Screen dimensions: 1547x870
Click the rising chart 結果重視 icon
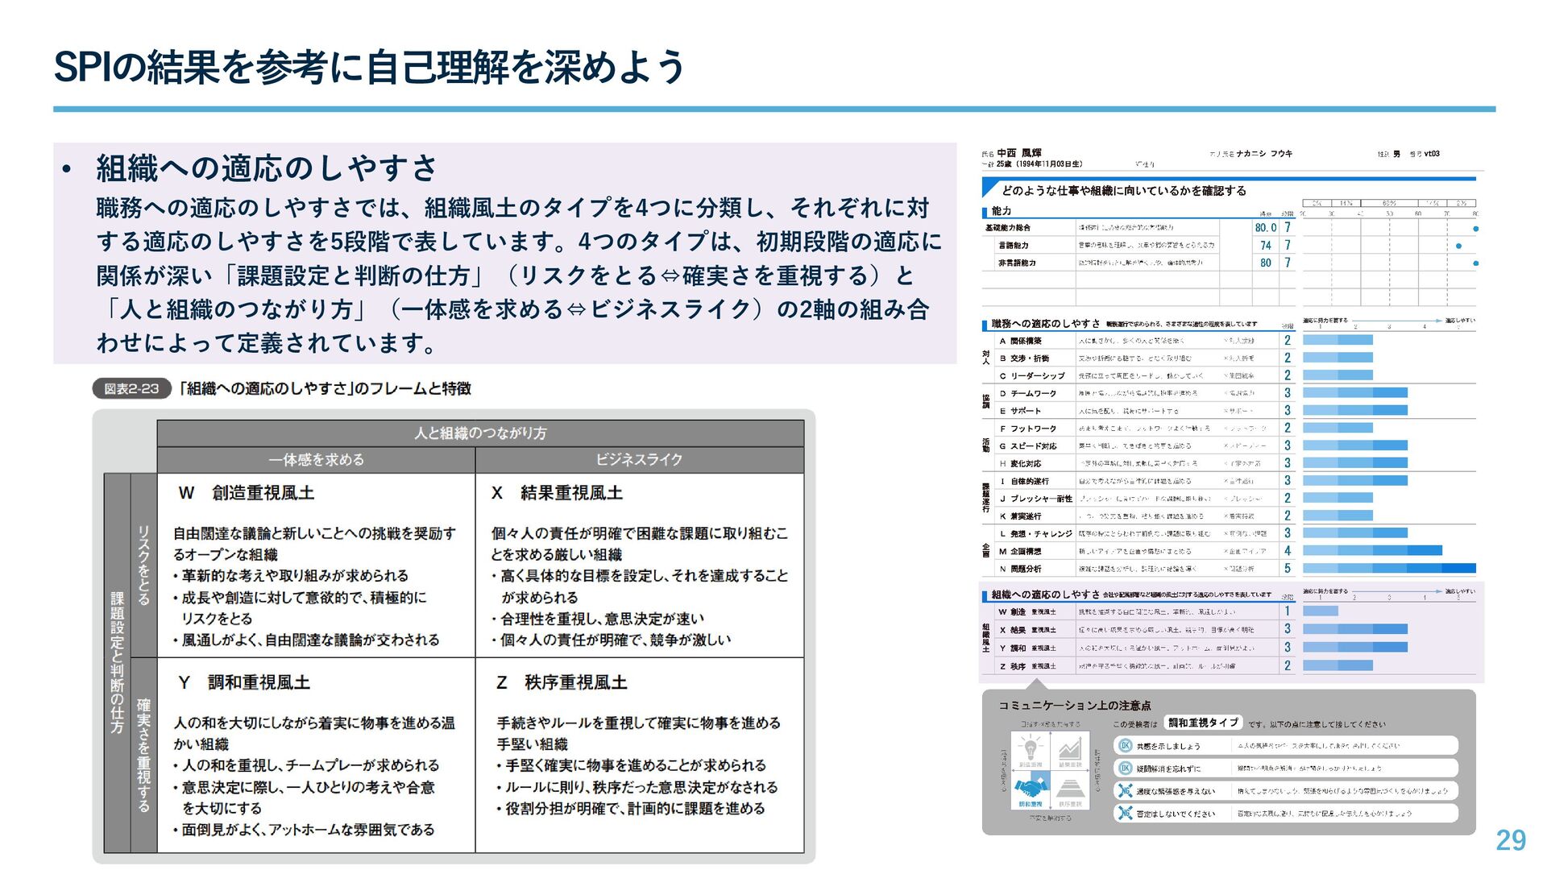[1070, 751]
